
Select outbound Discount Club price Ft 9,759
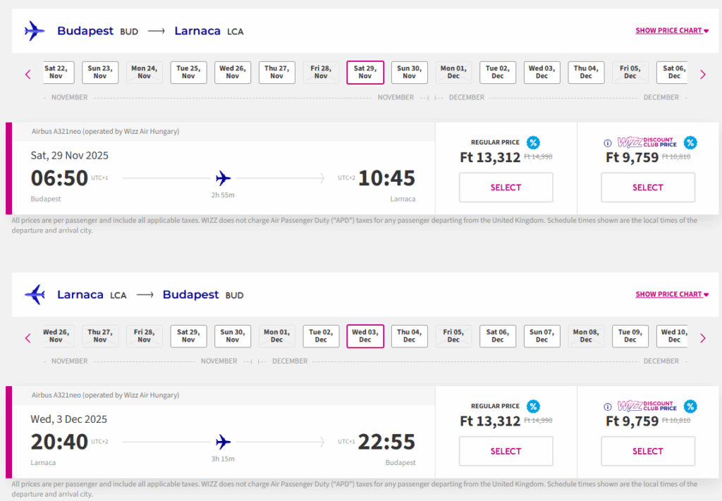[x=647, y=187]
